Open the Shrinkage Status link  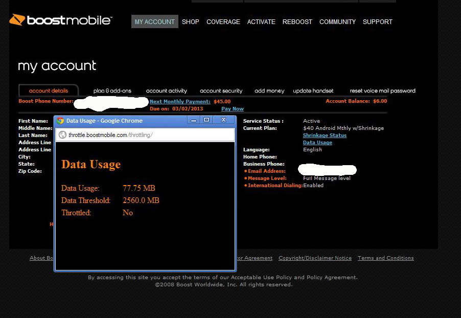pos(325,135)
